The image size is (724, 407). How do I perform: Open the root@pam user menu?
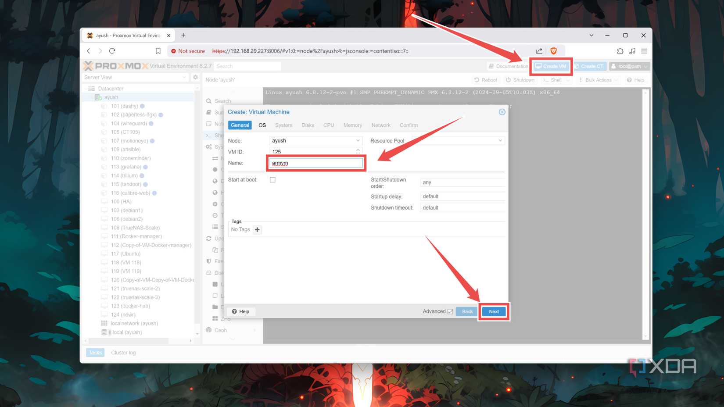[629, 66]
